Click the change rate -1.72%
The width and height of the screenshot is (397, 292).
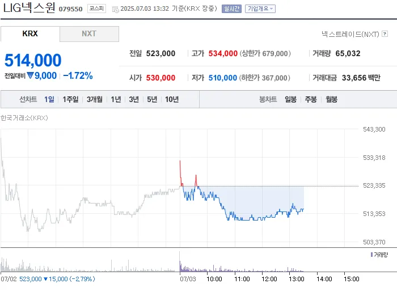point(78,75)
